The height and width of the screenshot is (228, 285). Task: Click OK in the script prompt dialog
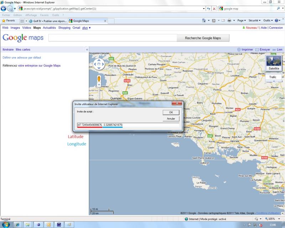pyautogui.click(x=171, y=112)
